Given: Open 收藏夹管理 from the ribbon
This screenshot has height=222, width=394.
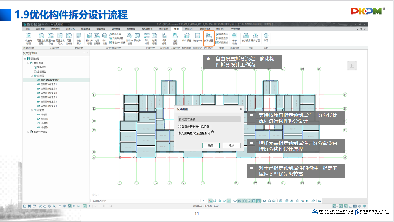Looking at the screenshot, I should click(x=28, y=38).
